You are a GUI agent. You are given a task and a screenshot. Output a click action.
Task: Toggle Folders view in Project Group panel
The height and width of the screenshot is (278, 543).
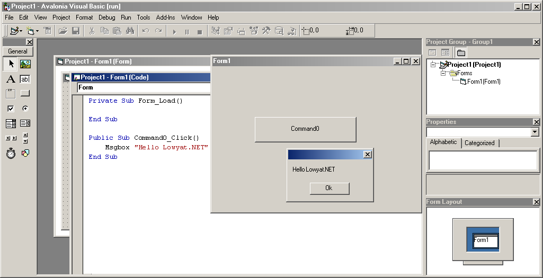[461, 52]
